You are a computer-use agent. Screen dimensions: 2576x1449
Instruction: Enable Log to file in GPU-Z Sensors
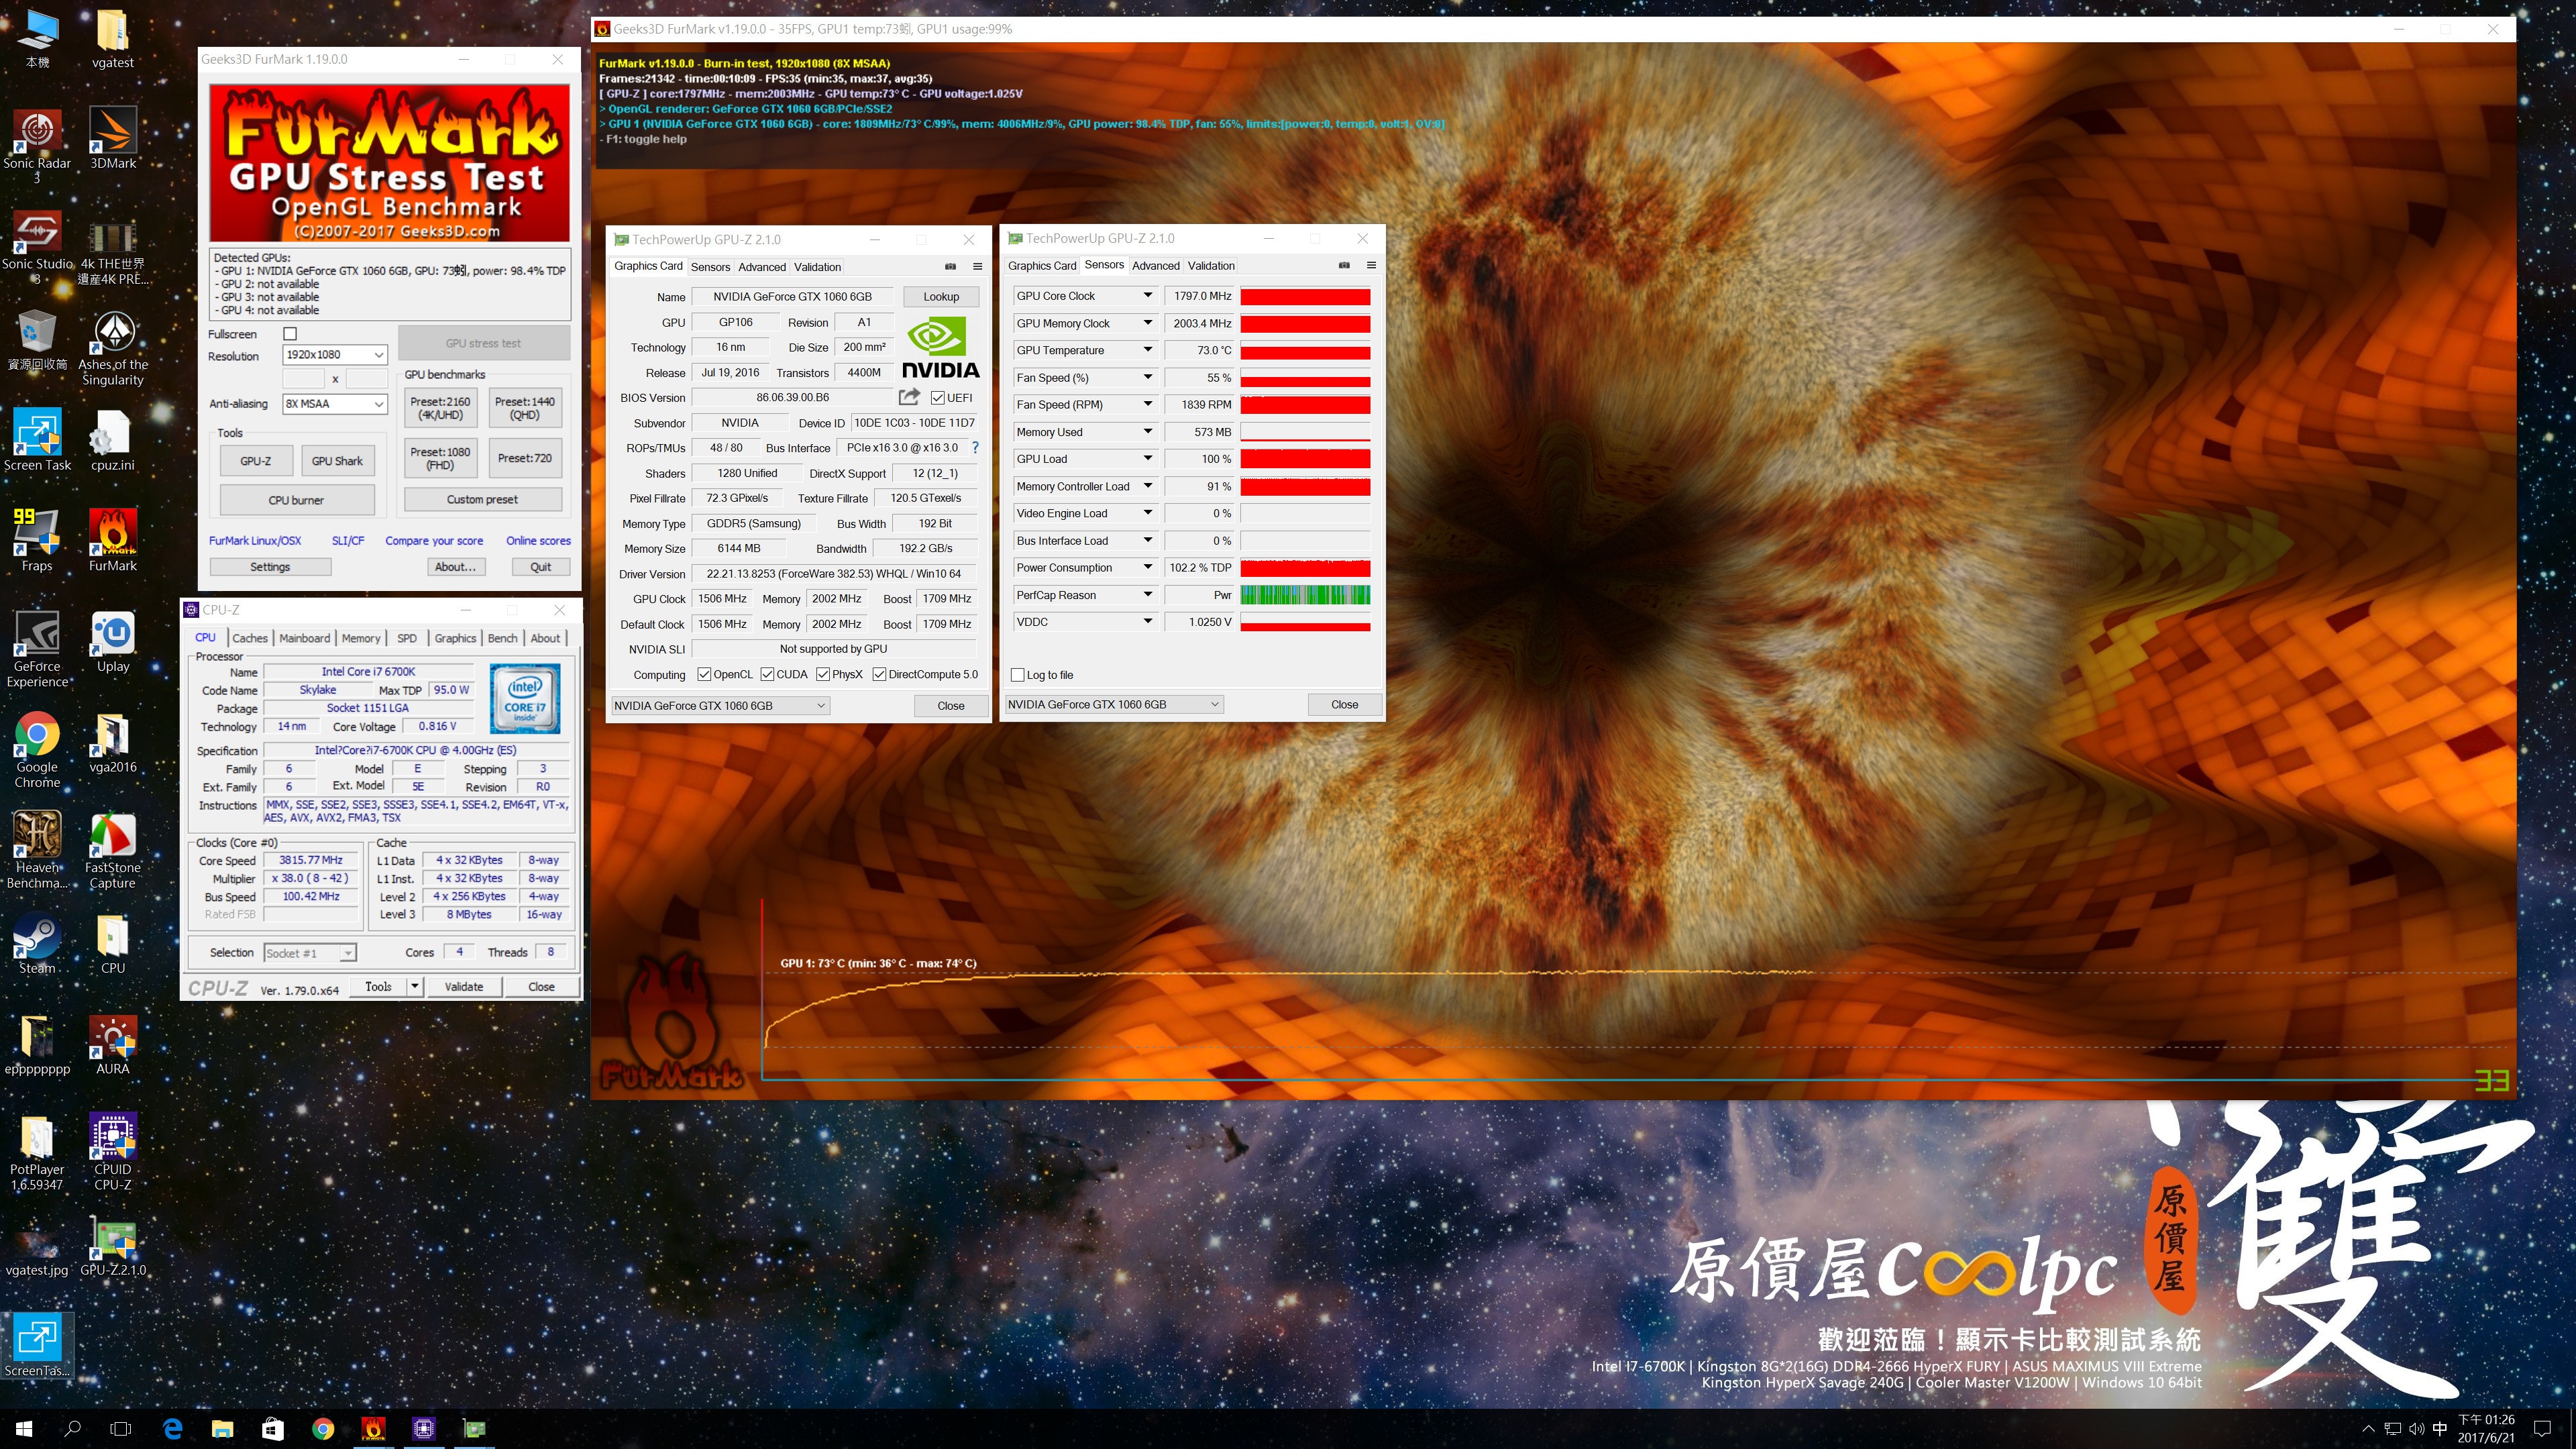tap(1018, 675)
